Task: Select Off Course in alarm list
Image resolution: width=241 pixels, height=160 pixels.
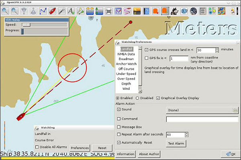Action: pos(126,69)
